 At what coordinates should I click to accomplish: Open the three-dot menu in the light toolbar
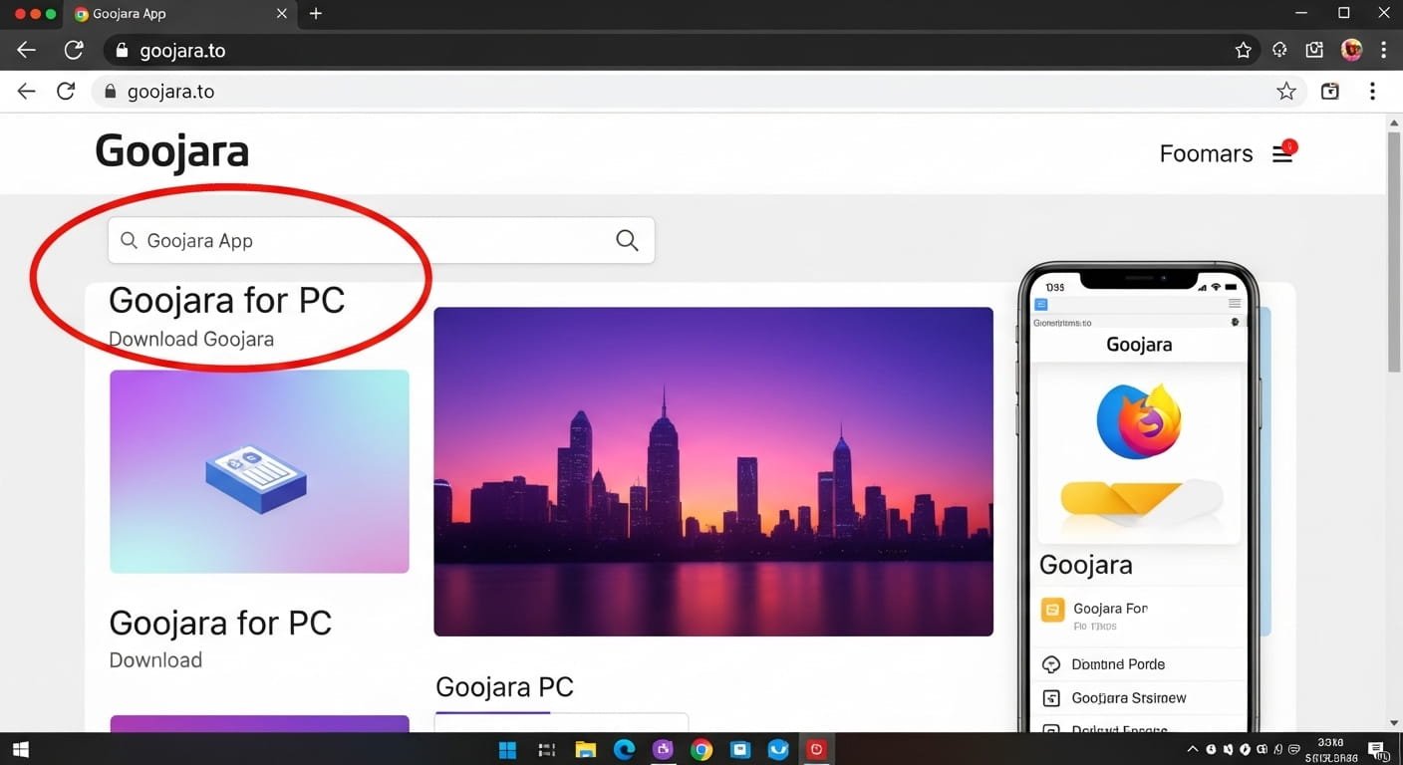[x=1372, y=92]
